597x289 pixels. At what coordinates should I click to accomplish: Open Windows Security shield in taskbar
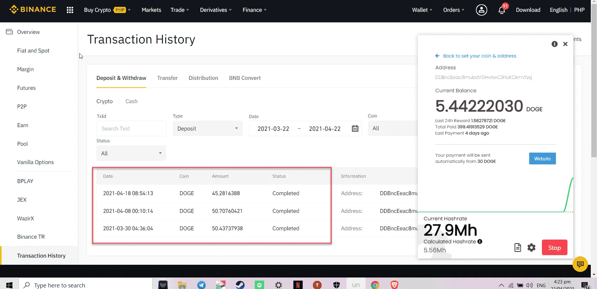[336, 285]
